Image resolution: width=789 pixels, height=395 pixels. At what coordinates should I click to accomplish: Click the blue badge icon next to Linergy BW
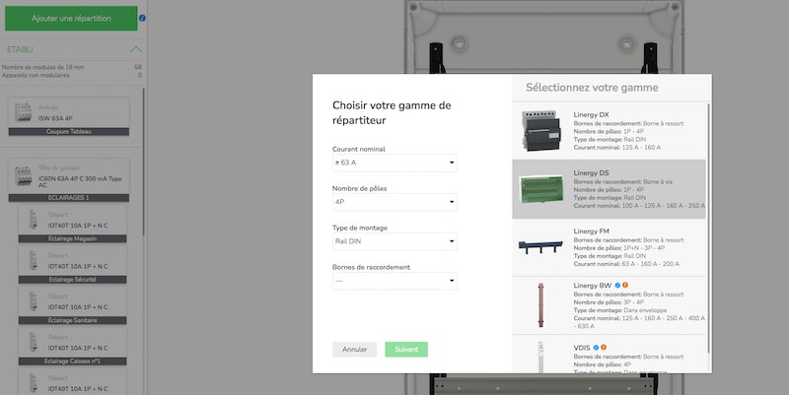[617, 286]
